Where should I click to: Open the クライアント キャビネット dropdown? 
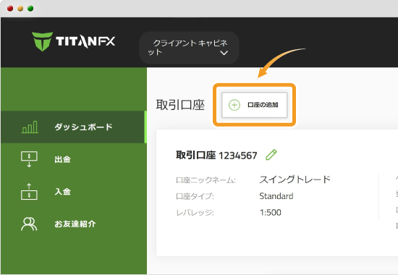(189, 48)
